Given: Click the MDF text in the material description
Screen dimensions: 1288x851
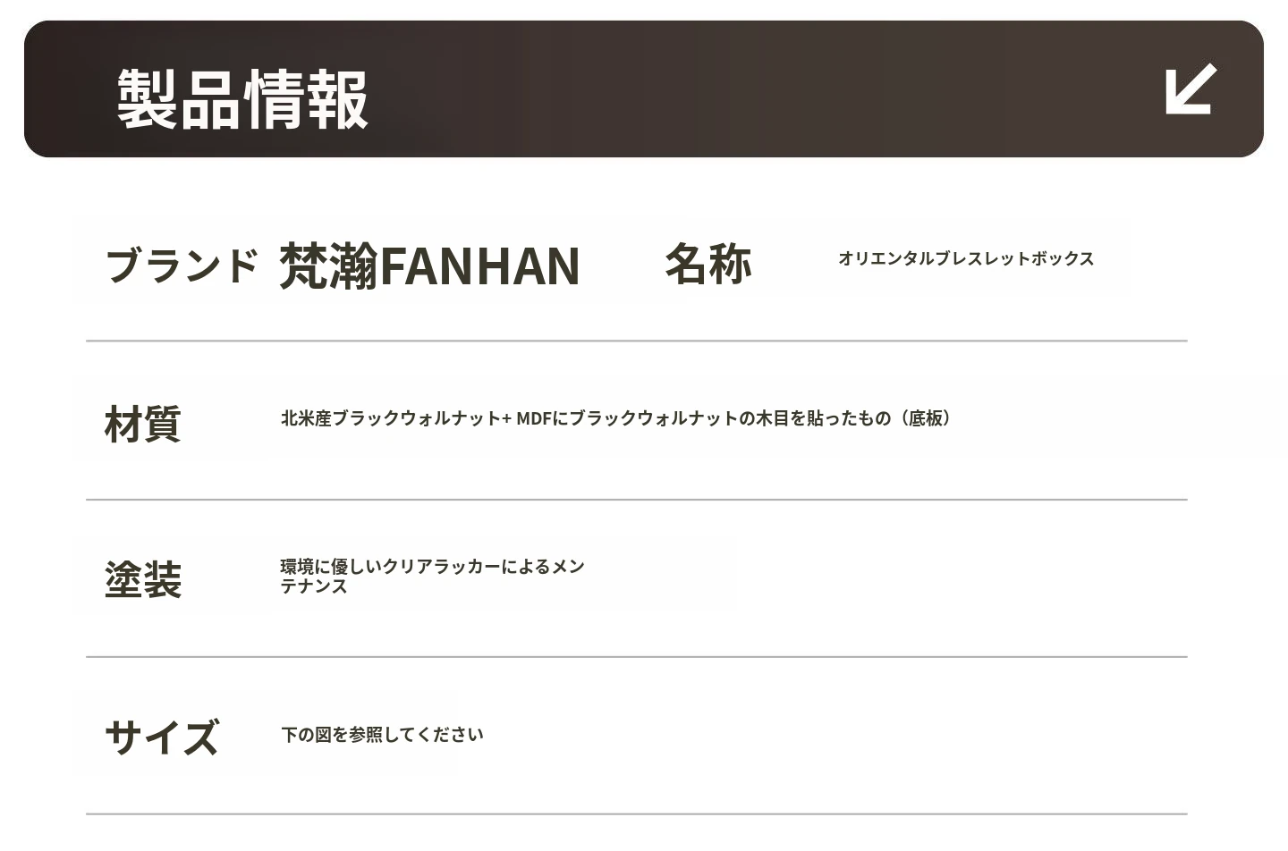Looking at the screenshot, I should coord(534,418).
